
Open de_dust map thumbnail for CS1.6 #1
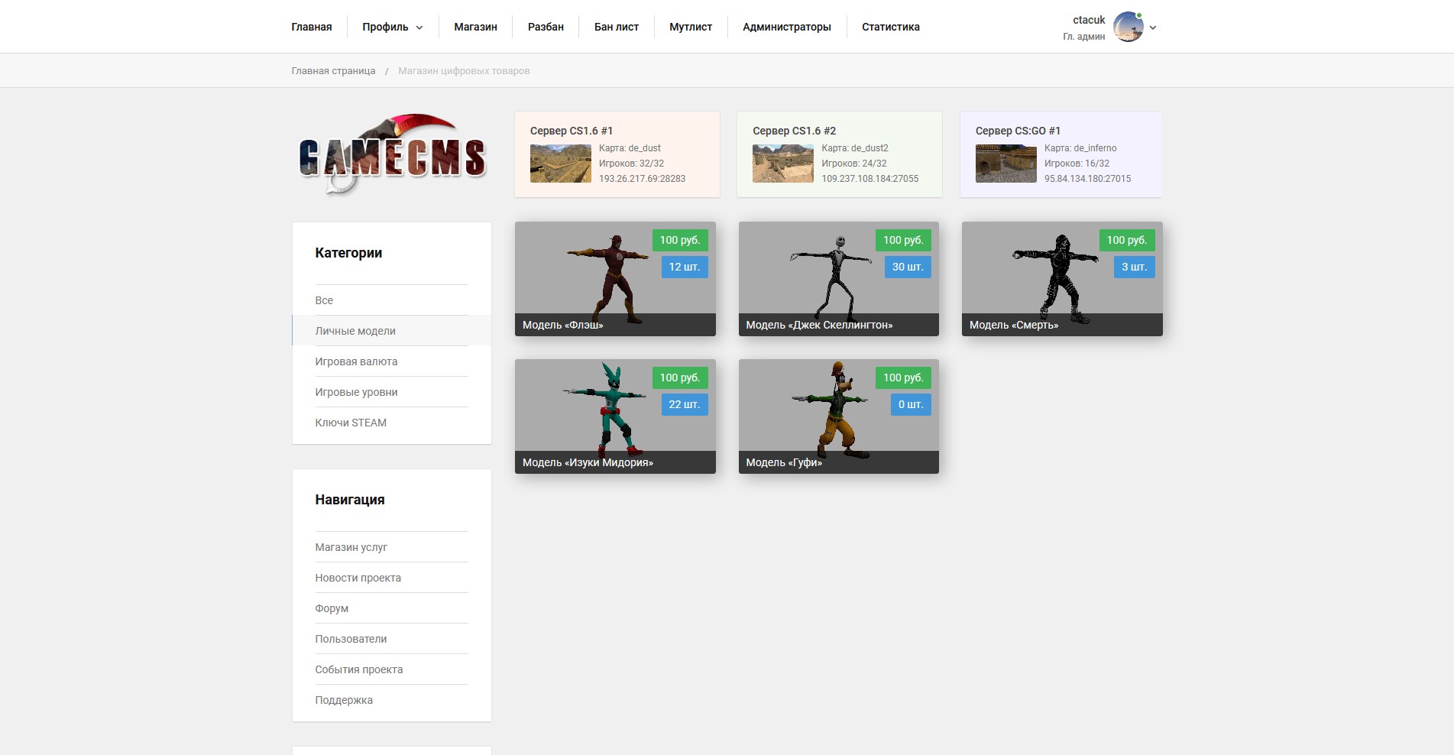pyautogui.click(x=560, y=164)
